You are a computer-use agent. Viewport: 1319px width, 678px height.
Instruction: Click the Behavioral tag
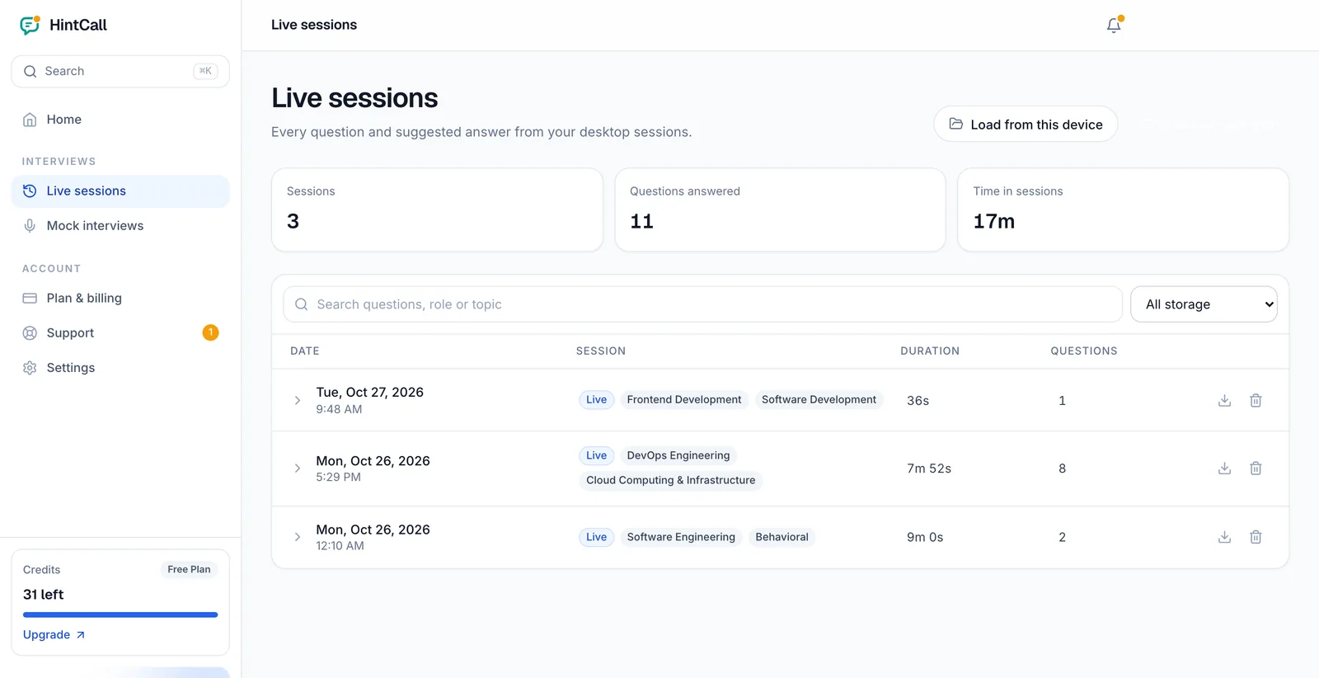[x=782, y=537]
